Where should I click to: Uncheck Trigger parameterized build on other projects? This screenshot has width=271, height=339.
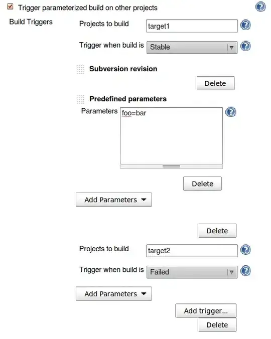(x=10, y=7)
